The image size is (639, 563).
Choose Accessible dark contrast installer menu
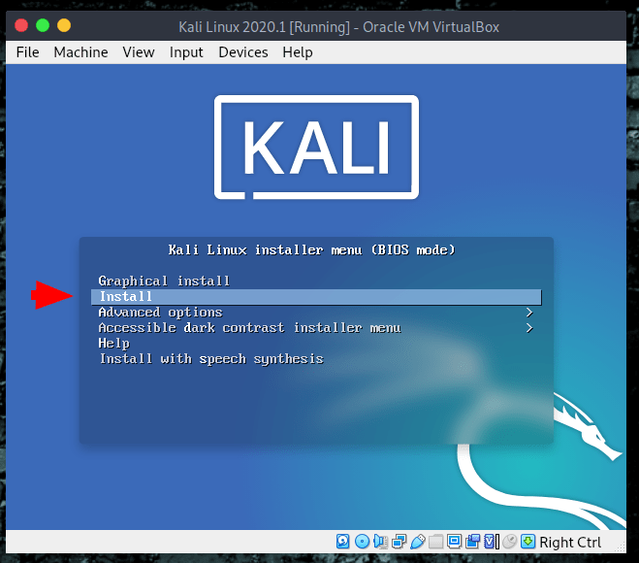[x=250, y=327]
